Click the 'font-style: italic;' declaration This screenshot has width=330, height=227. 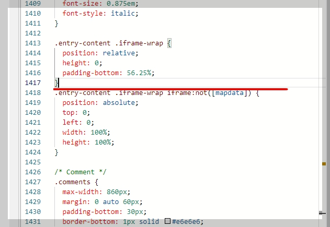point(100,14)
